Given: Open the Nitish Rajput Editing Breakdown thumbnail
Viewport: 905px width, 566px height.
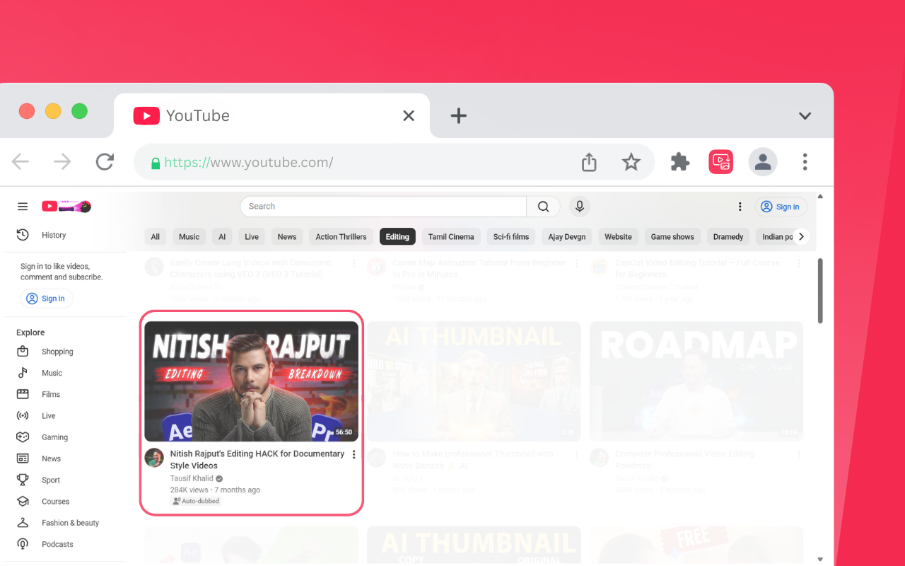Looking at the screenshot, I should pyautogui.click(x=251, y=382).
